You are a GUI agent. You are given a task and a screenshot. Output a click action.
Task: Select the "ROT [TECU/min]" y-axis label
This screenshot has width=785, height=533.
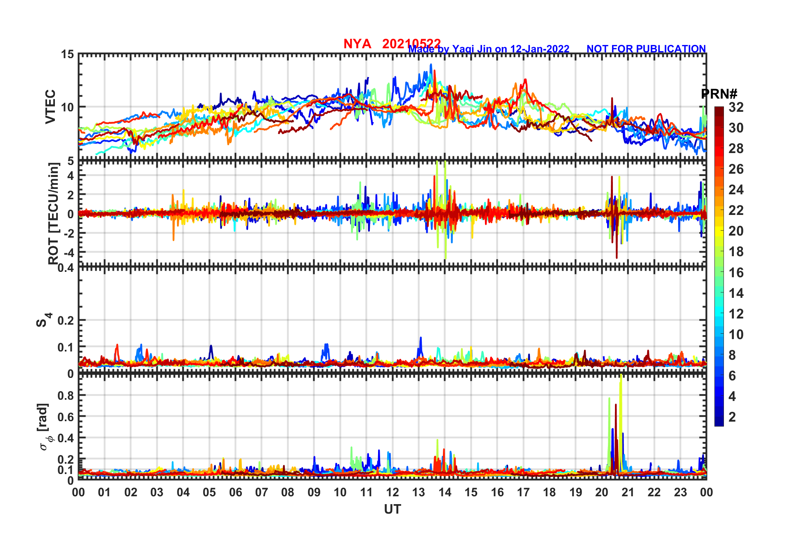(x=54, y=214)
